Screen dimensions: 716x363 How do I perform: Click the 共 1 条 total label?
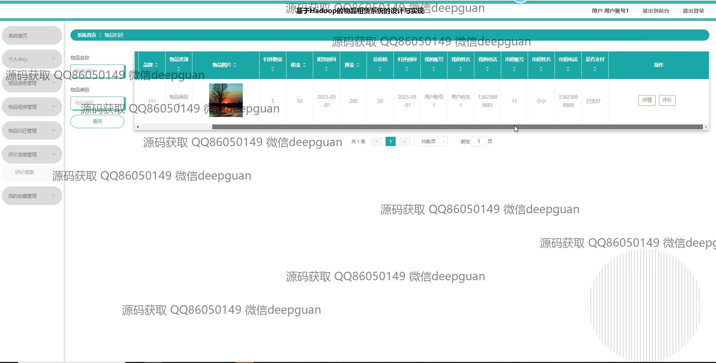358,142
